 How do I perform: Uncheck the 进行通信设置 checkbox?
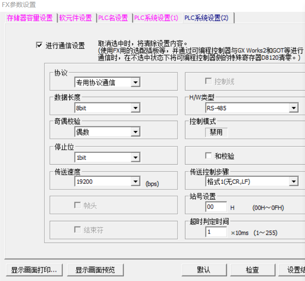(40, 45)
